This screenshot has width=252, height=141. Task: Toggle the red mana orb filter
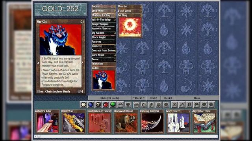106,105
